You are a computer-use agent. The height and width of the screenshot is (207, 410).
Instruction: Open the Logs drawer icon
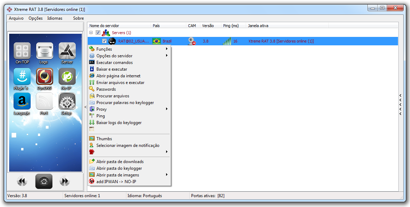pos(44,51)
